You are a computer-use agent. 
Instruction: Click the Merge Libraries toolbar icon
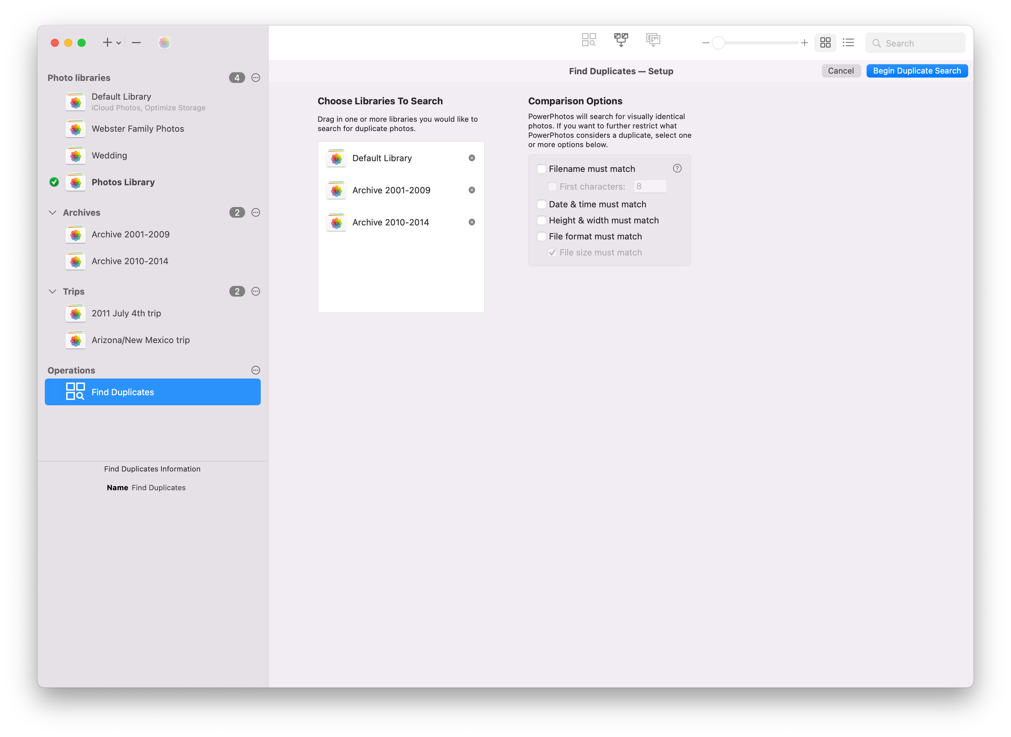coord(621,40)
